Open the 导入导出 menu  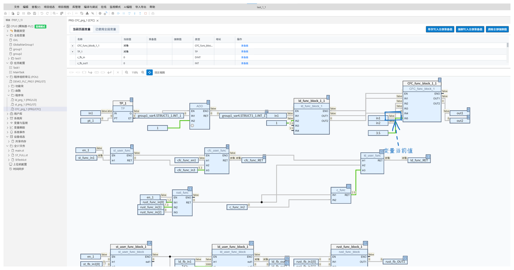point(141,7)
